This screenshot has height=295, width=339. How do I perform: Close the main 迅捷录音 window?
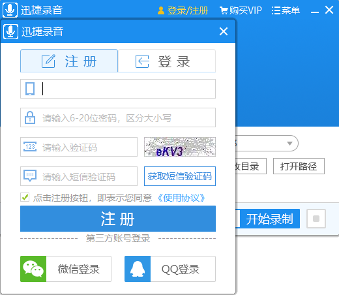[329, 10]
